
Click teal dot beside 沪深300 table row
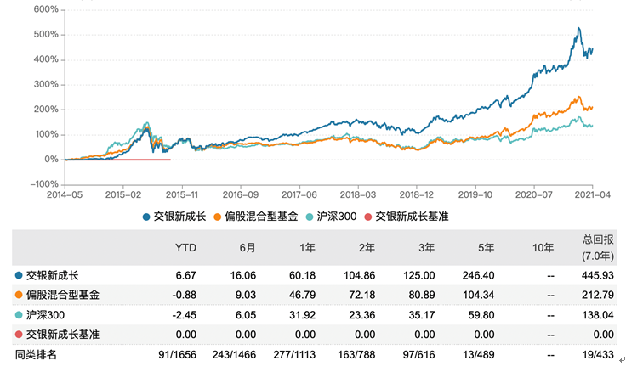[x=19, y=315]
